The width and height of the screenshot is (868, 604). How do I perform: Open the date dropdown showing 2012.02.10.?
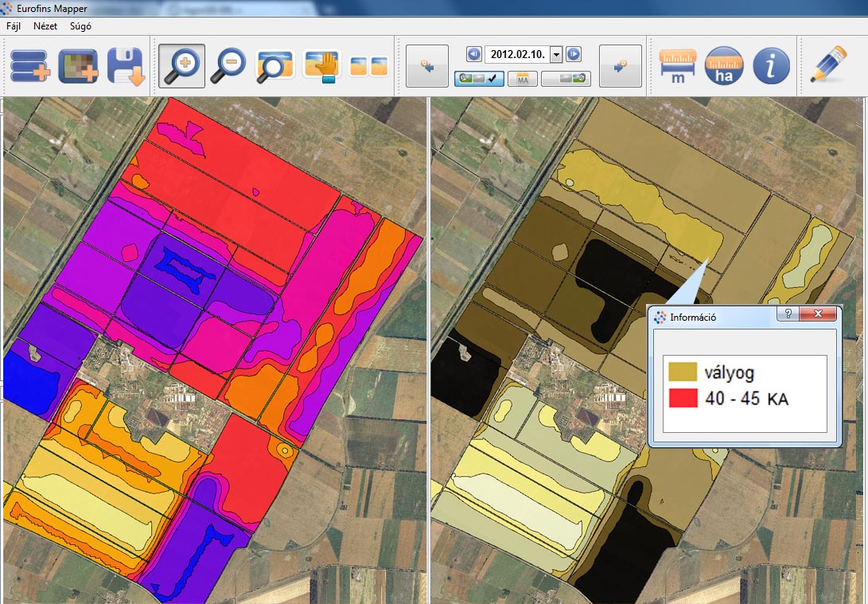[x=556, y=54]
